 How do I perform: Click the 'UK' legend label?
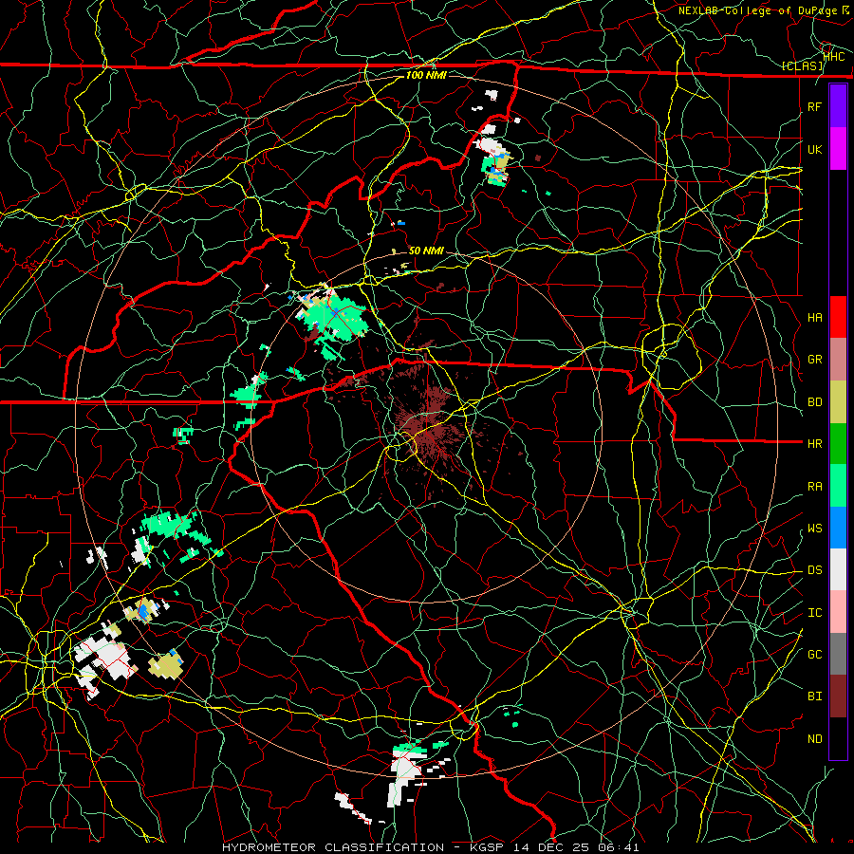pos(814,149)
